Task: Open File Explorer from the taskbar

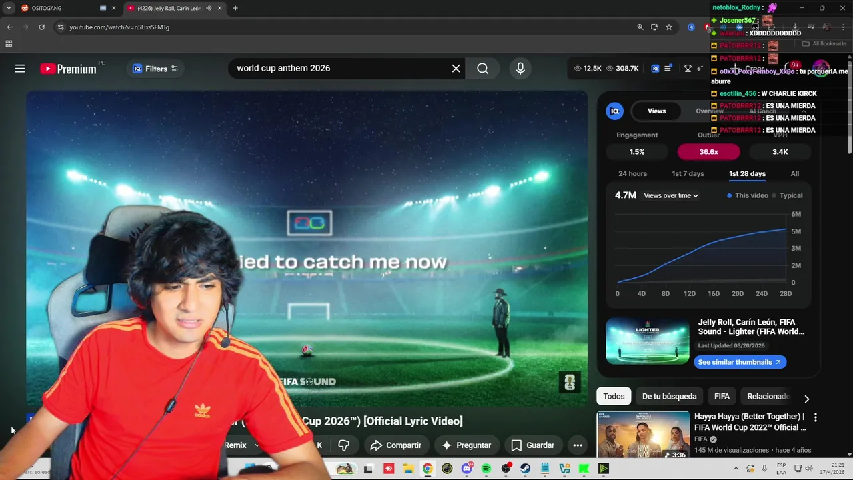Action: click(408, 469)
